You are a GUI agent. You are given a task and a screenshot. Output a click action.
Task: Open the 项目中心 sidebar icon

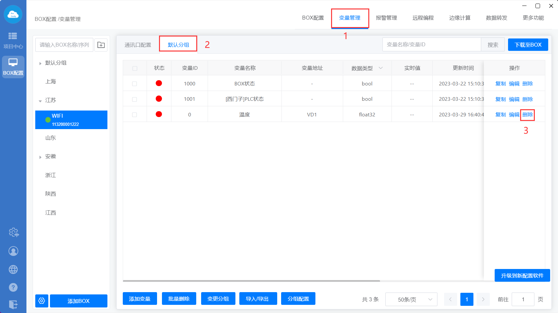click(x=13, y=40)
